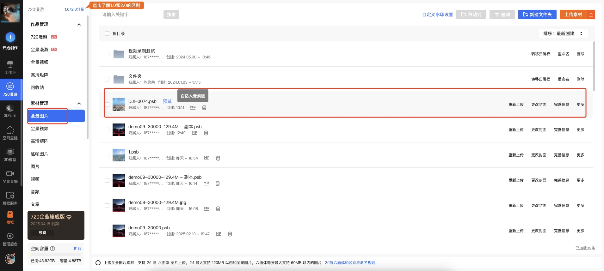Image resolution: width=604 pixels, height=271 pixels.
Task: Click the 新建文件夹 button
Action: click(537, 15)
